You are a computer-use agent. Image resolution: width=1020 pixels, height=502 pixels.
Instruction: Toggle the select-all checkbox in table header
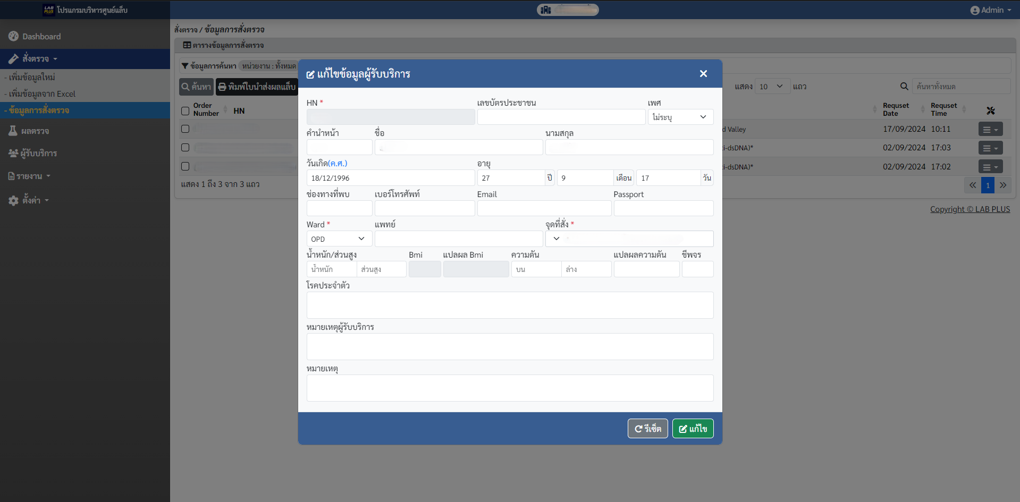[185, 110]
